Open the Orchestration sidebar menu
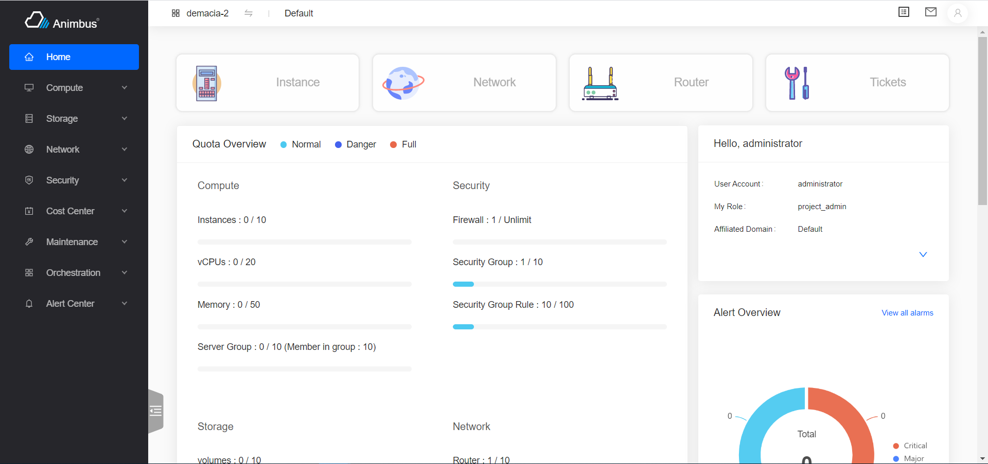Screen dimensions: 988x464 [74, 273]
